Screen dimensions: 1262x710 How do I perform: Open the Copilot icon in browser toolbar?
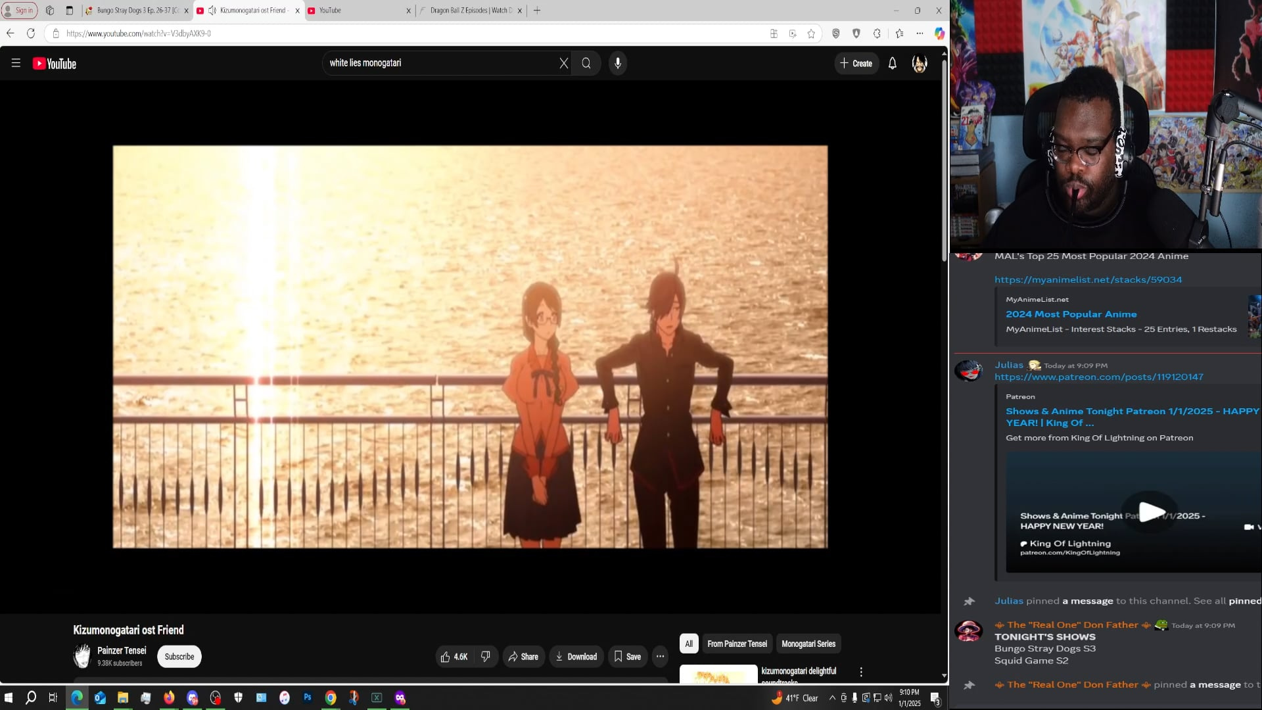tap(939, 34)
